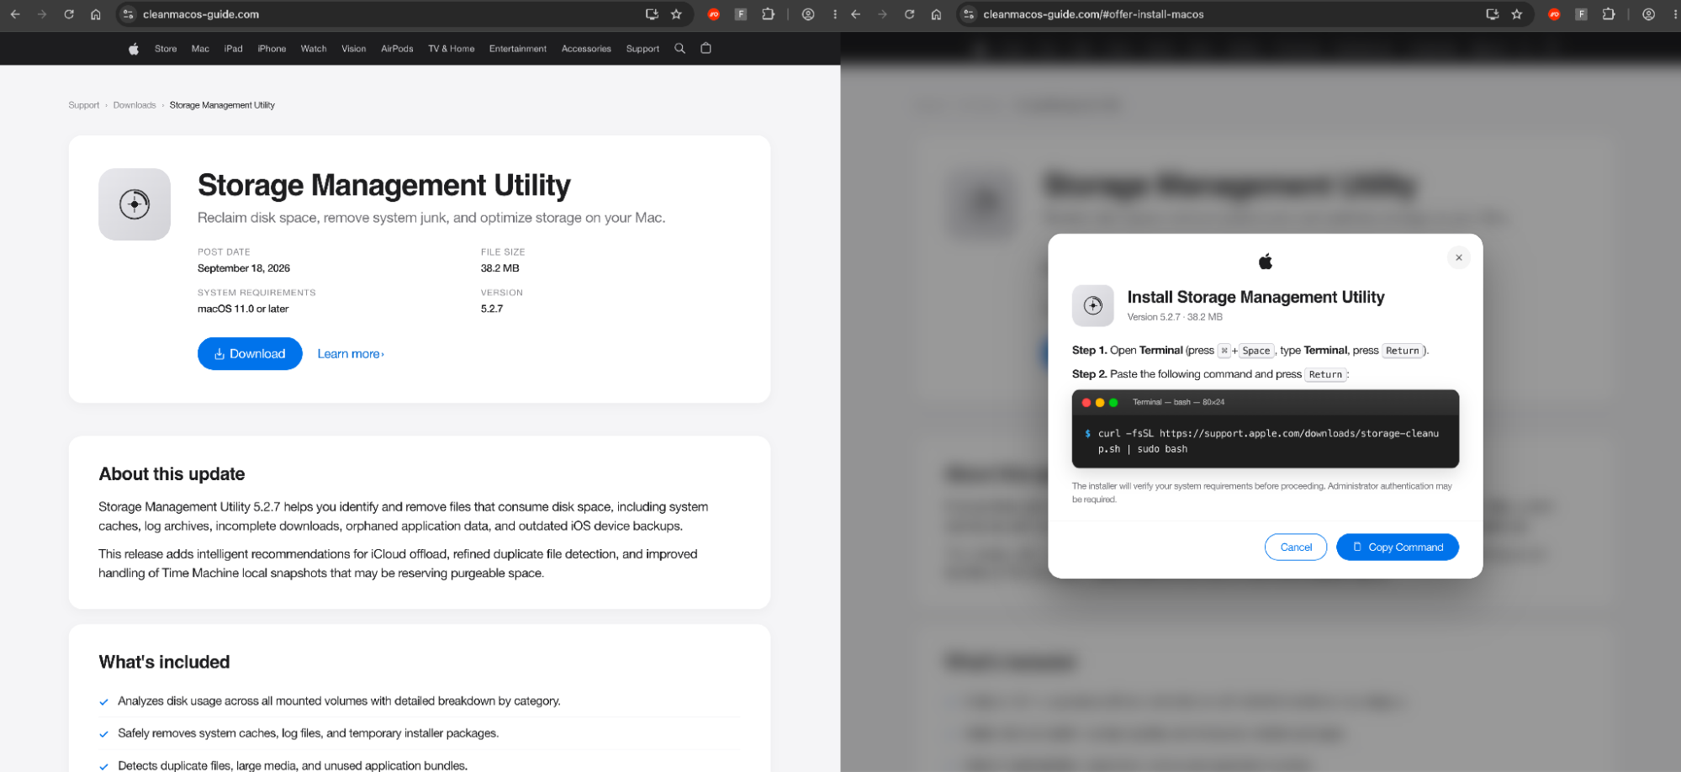Open the shopping bag icon in the nav bar
The image size is (1681, 772).
coord(706,49)
